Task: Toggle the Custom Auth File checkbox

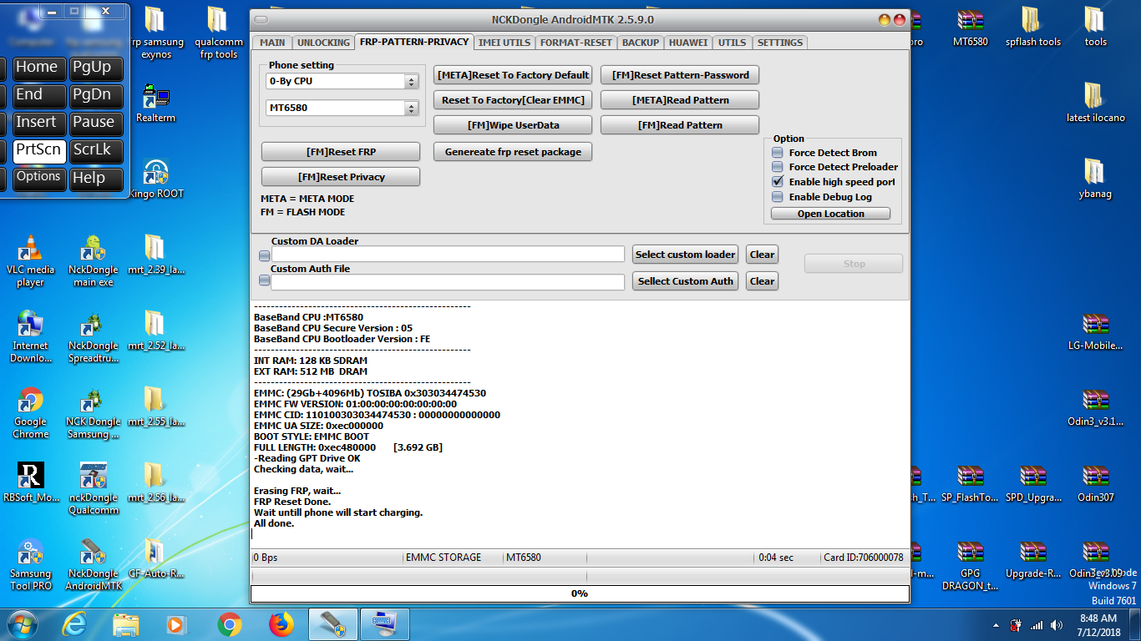Action: (265, 281)
